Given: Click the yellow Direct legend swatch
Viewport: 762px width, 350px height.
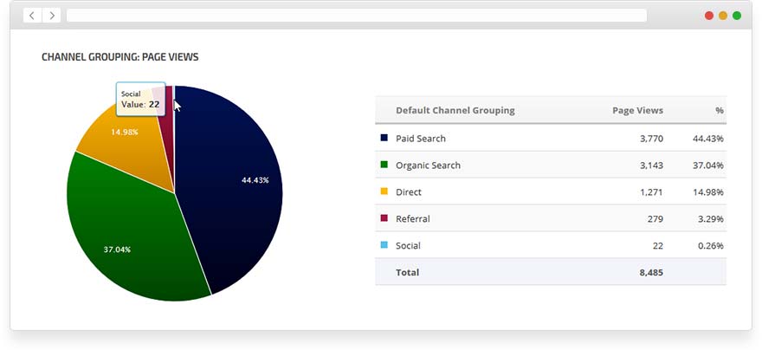Looking at the screenshot, I should (x=384, y=191).
